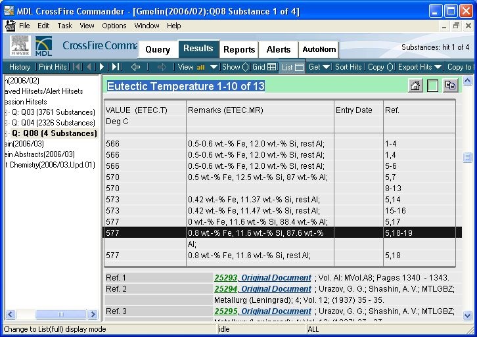The width and height of the screenshot is (477, 337).
Task: Open reference link 25295
Action: [x=226, y=311]
